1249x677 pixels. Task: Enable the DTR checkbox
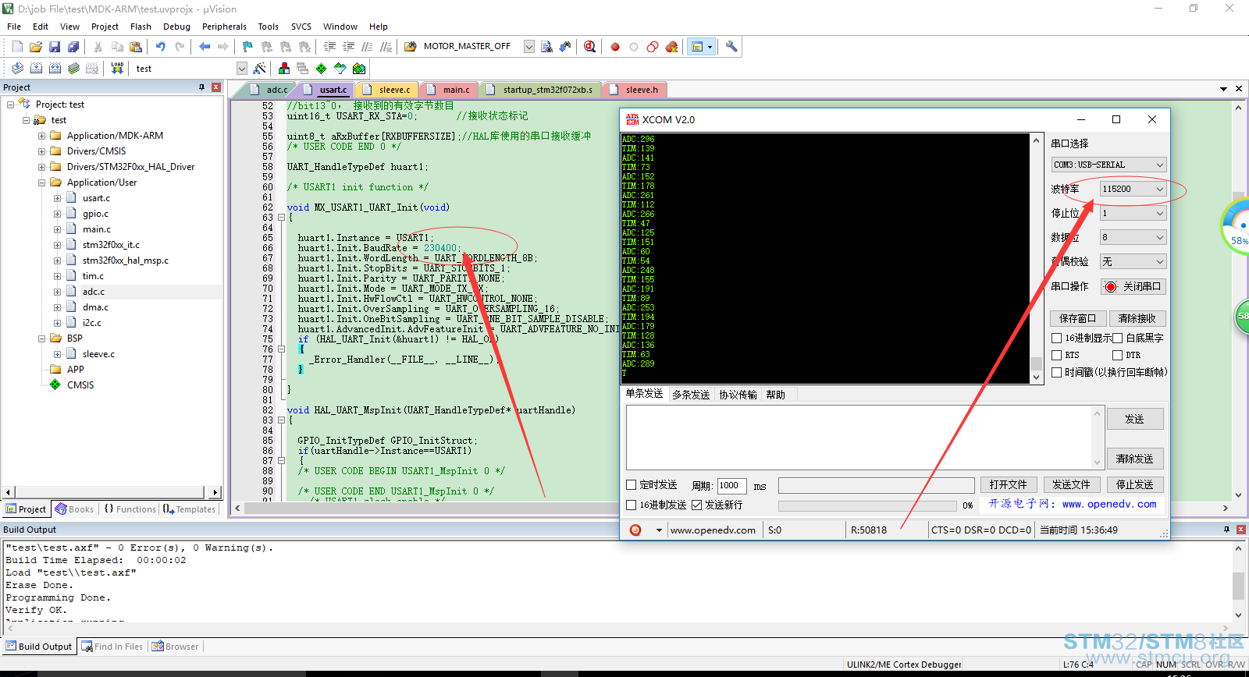1117,355
